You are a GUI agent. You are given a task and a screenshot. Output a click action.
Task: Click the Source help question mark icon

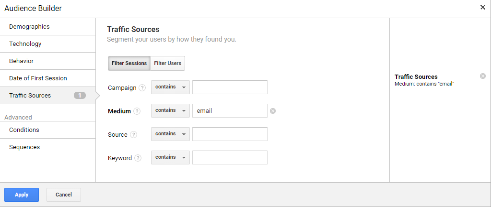click(x=134, y=135)
